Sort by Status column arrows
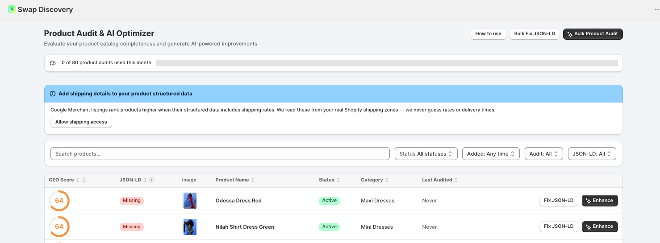660x243 pixels. 338,180
